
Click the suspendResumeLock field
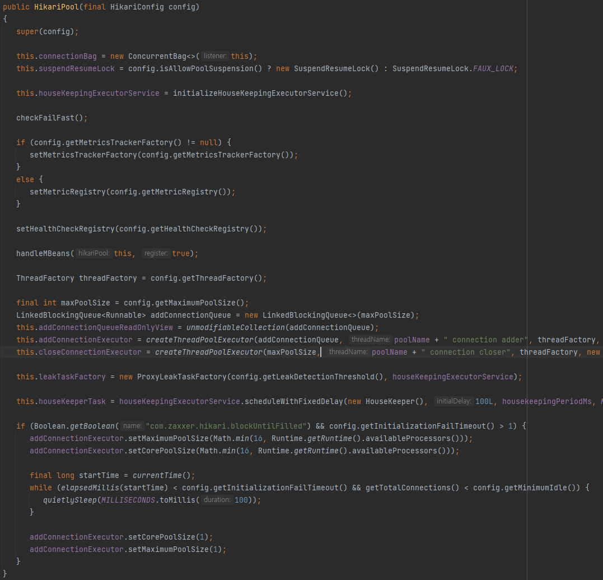(77, 68)
